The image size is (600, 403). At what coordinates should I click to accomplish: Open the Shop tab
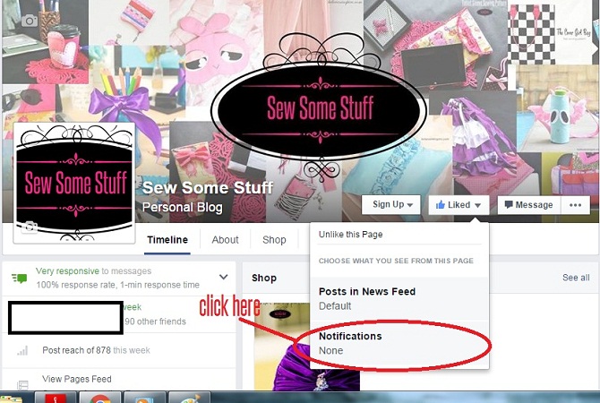coord(274,240)
